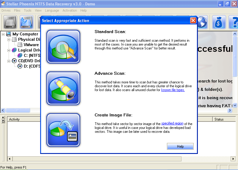Click the money bag buy icon

219,22
